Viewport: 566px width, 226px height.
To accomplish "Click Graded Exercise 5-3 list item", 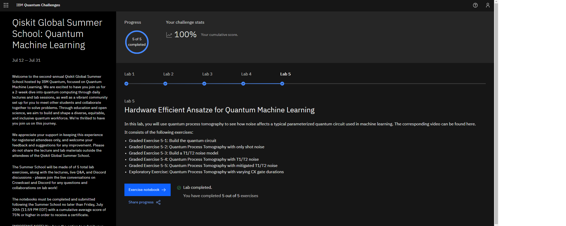I will click(174, 153).
